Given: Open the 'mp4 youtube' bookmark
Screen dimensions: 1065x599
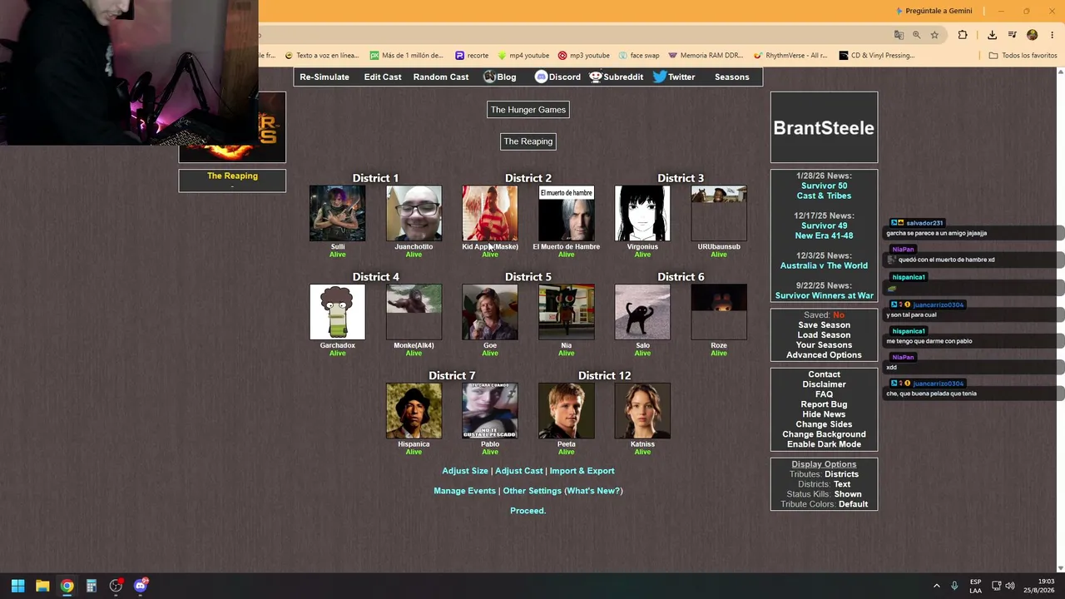Looking at the screenshot, I should tap(523, 56).
